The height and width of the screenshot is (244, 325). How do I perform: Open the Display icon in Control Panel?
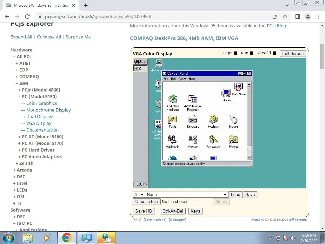coord(227,95)
